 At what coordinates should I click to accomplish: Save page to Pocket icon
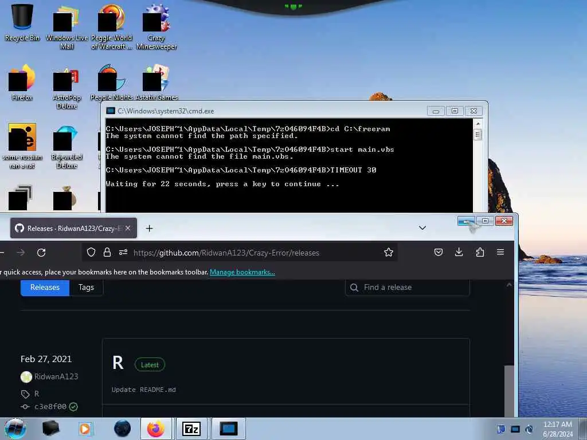(x=439, y=252)
